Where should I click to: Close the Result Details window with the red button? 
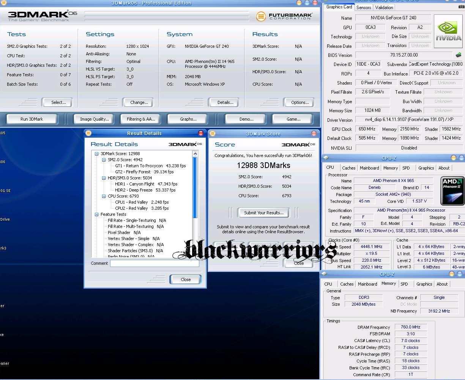point(201,133)
